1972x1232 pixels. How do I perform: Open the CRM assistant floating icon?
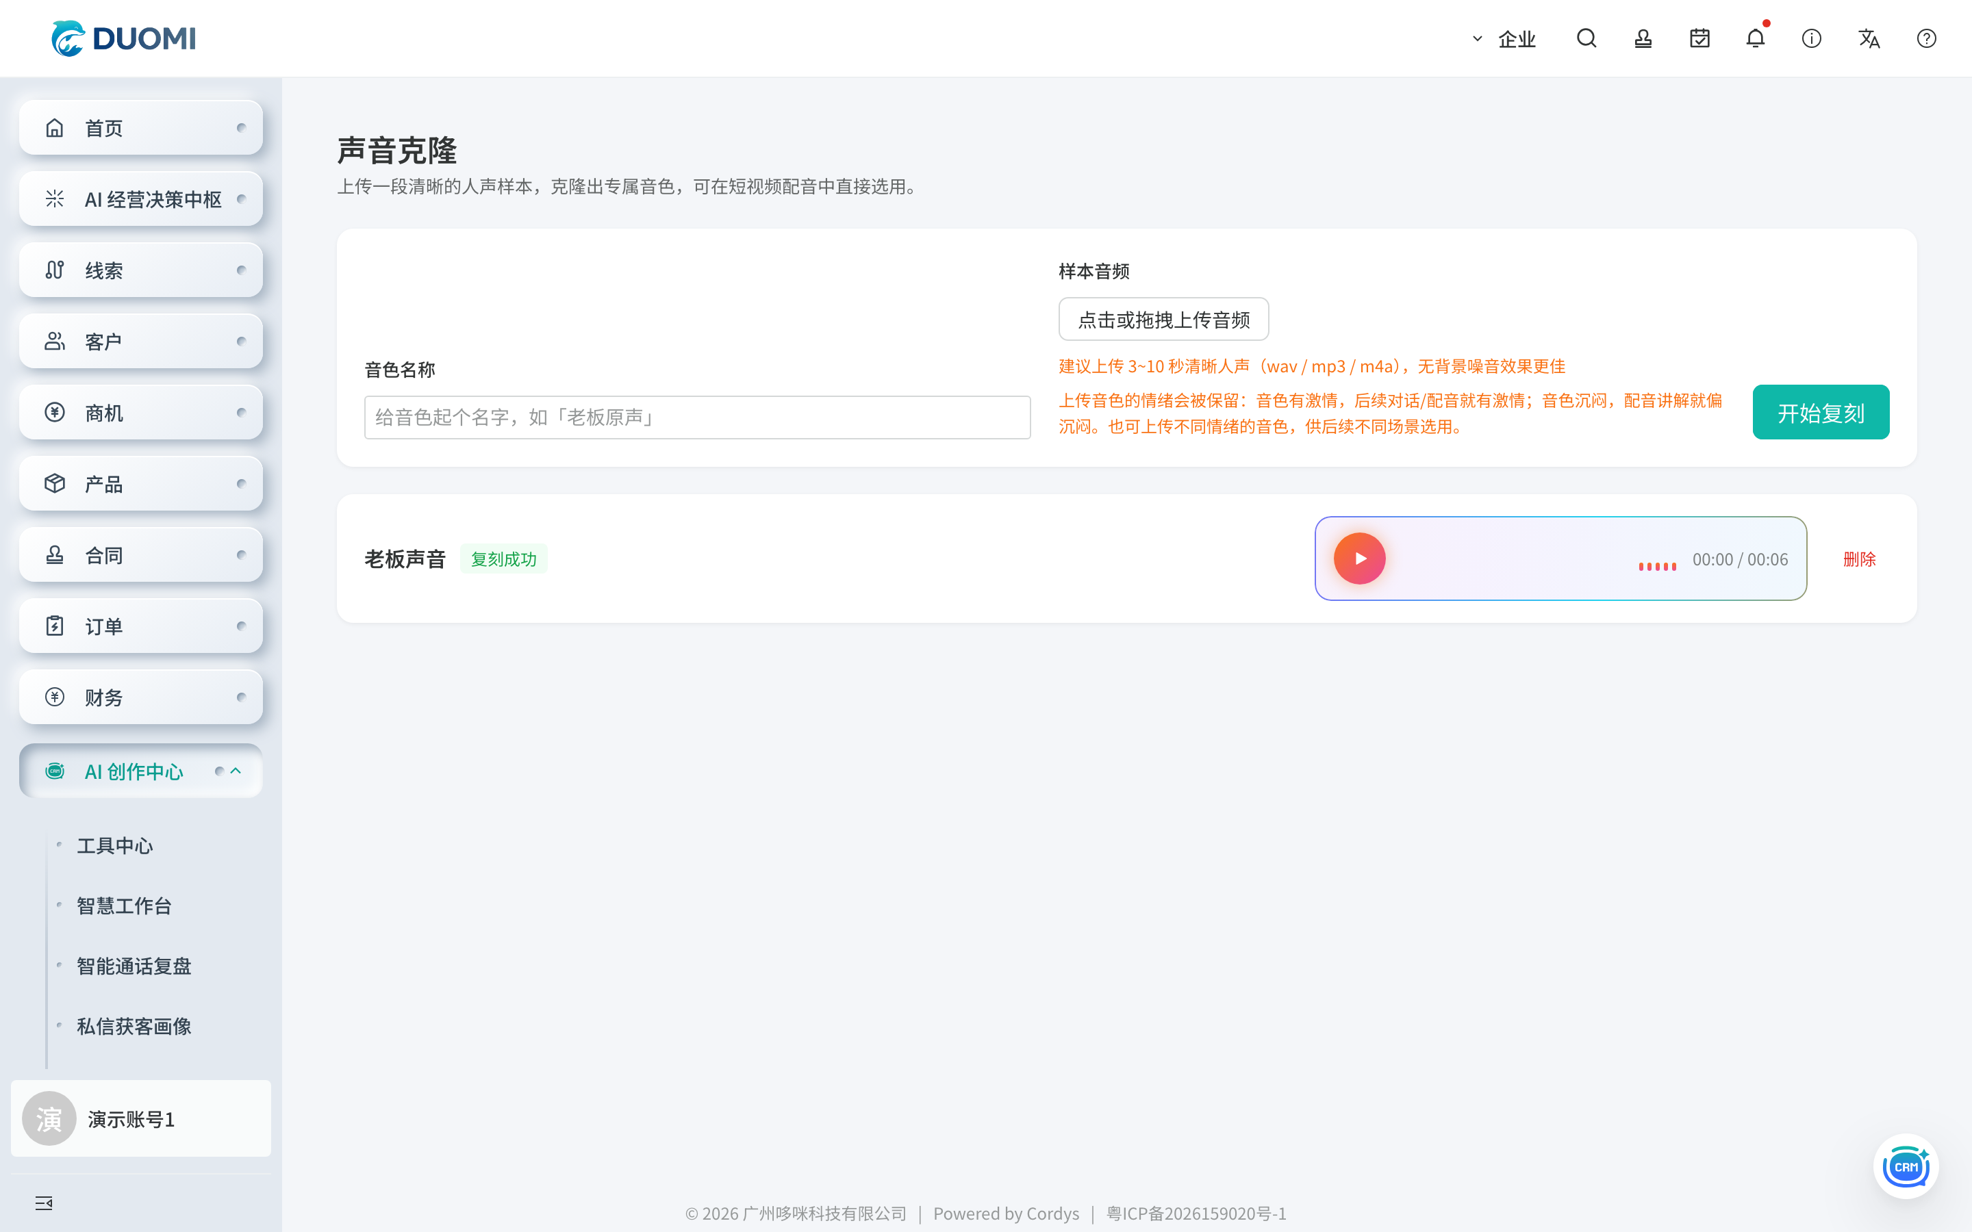[1905, 1166]
